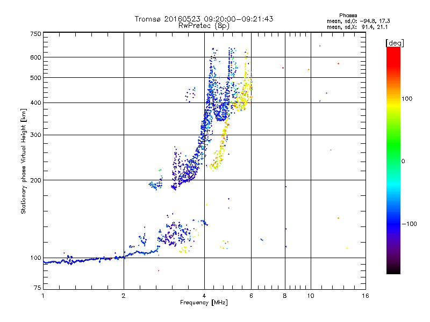Click the 'RwPretec (8p)' subtitle

(204, 26)
